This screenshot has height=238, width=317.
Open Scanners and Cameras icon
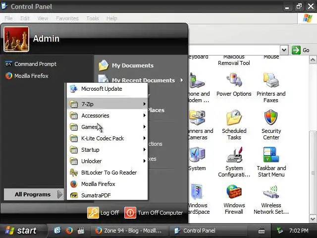pyautogui.click(x=200, y=125)
